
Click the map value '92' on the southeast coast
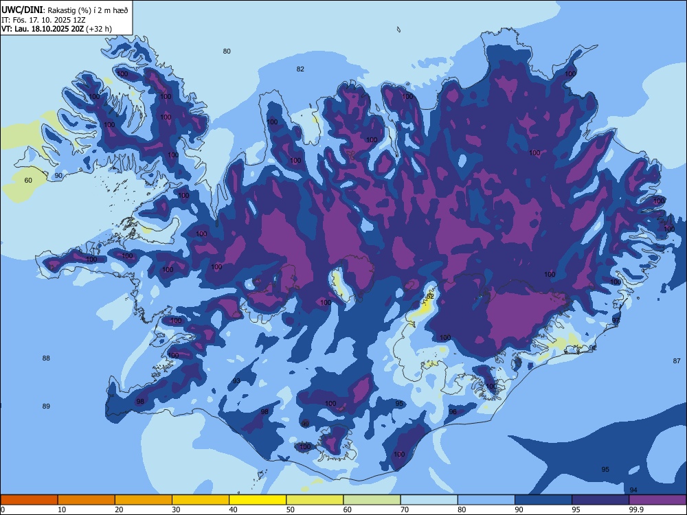(x=593, y=347)
